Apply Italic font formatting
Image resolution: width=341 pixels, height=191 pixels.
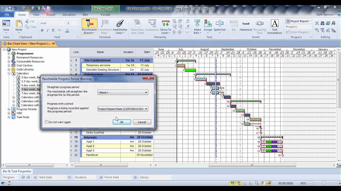48,30
